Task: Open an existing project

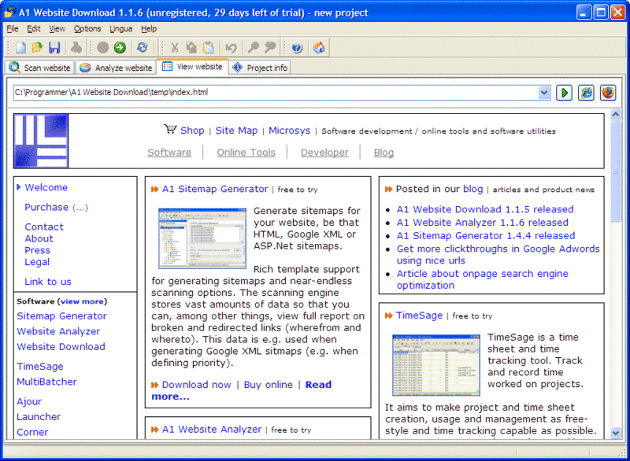Action: click(36, 48)
